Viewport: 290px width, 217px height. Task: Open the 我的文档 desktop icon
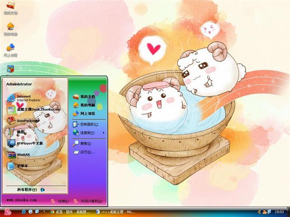pyautogui.click(x=10, y=8)
